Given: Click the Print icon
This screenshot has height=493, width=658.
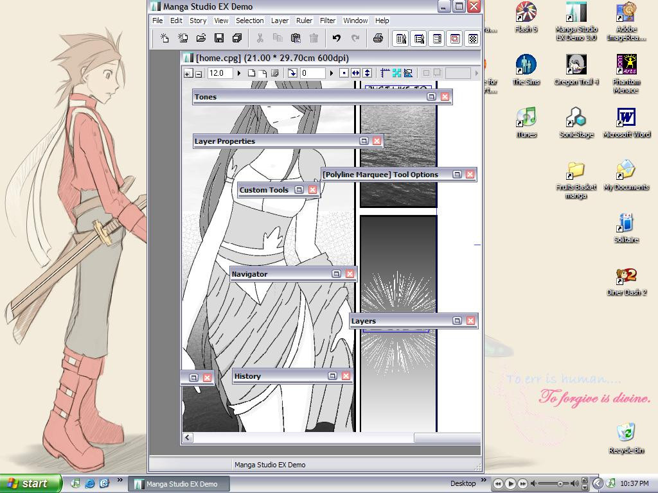Looking at the screenshot, I should 378,38.
